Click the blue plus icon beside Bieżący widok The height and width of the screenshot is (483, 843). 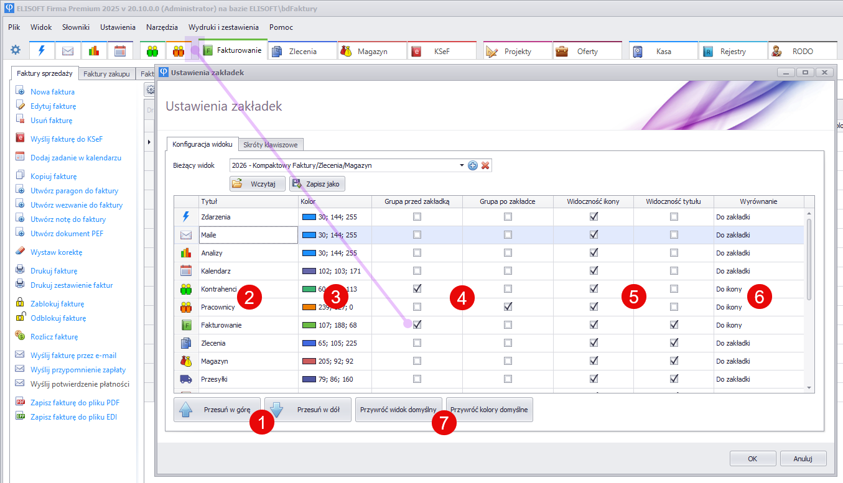tap(473, 165)
